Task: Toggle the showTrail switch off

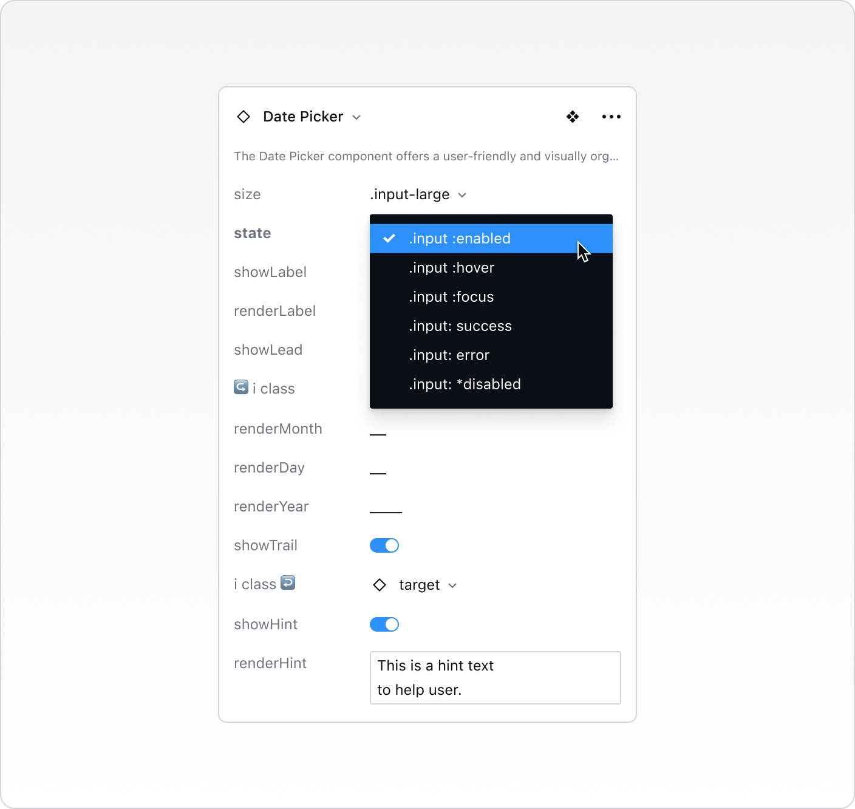Action: (384, 545)
